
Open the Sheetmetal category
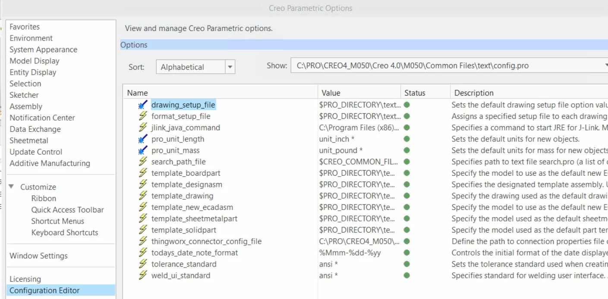click(x=29, y=140)
